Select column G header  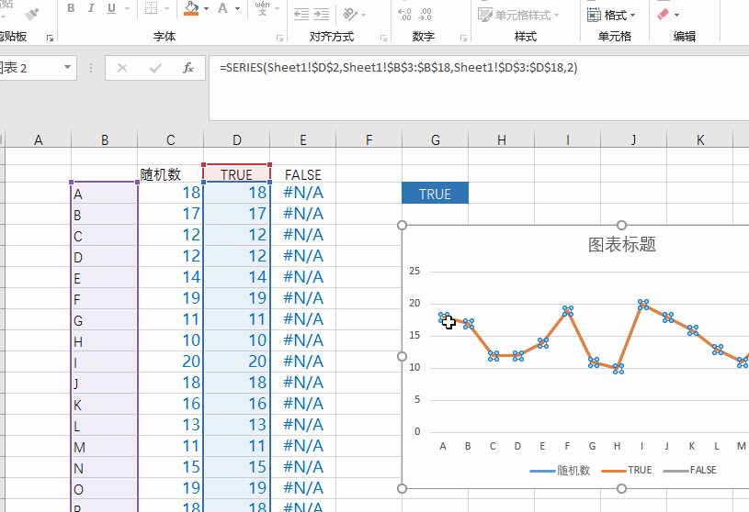(x=436, y=139)
